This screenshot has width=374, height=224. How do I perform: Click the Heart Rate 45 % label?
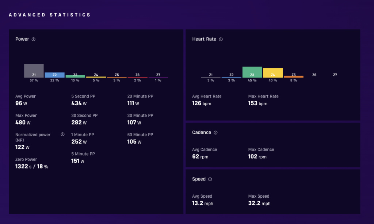tap(252, 80)
